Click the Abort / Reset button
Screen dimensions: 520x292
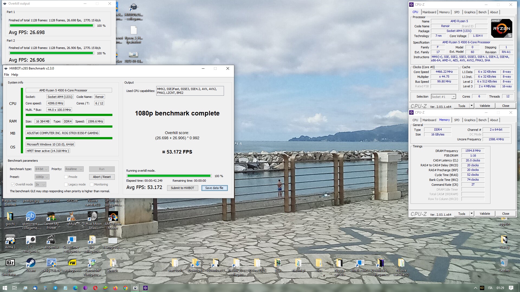(x=102, y=177)
